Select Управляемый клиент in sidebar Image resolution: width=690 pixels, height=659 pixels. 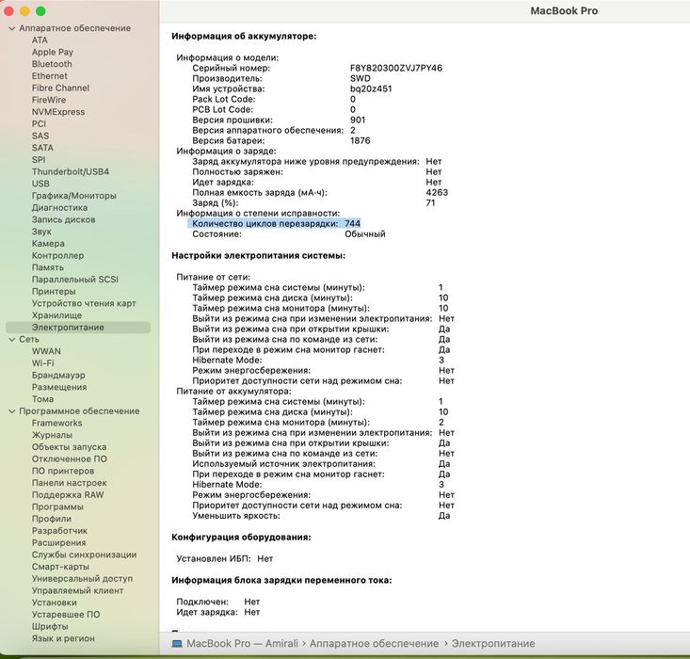[x=77, y=590]
